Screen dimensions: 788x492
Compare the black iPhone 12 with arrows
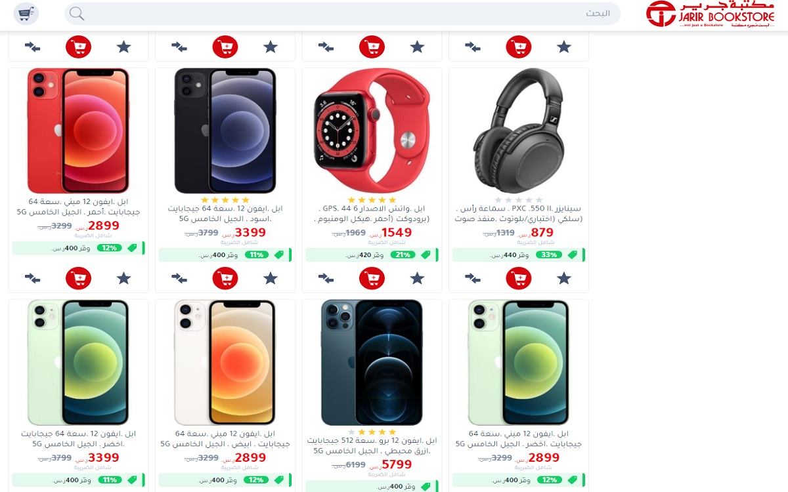tap(179, 279)
